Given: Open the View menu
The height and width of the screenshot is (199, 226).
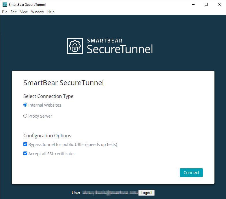Looking at the screenshot, I should click(x=24, y=12).
